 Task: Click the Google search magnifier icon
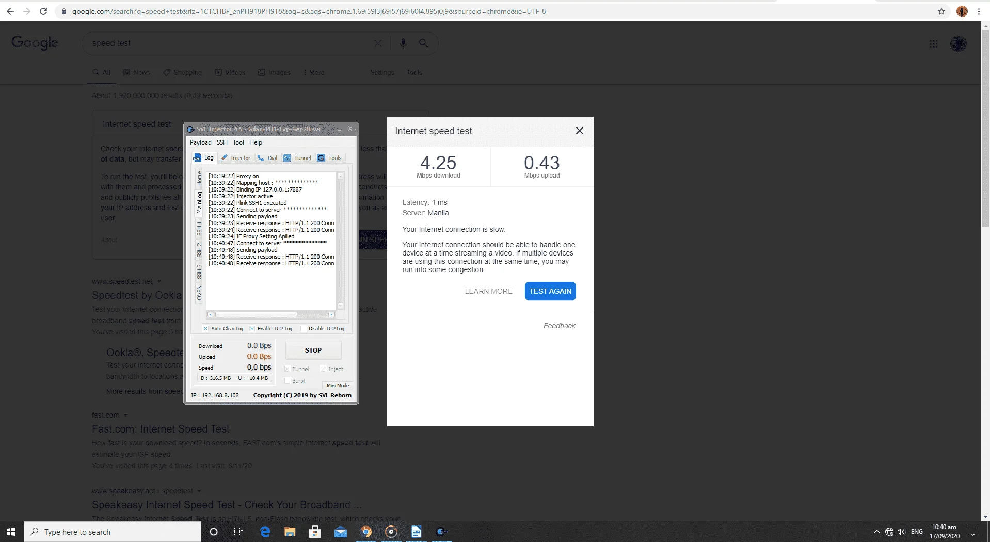click(x=423, y=43)
